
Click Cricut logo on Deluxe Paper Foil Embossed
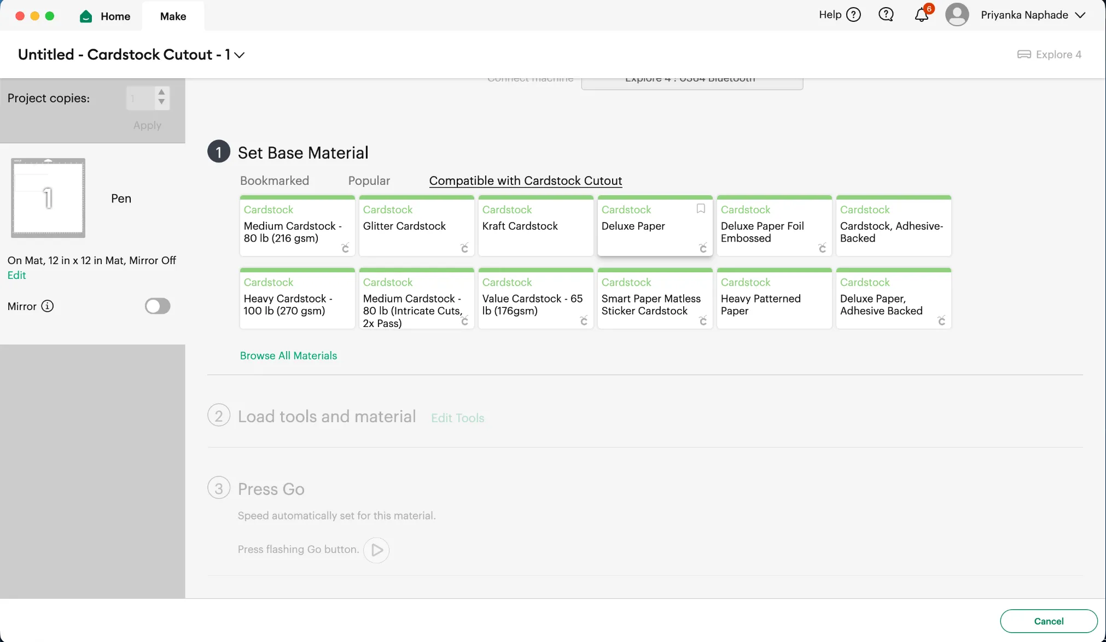pos(822,248)
